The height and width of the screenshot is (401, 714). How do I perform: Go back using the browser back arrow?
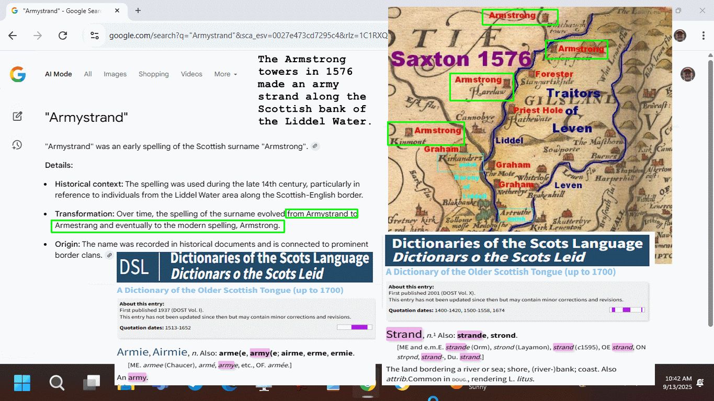coord(13,36)
